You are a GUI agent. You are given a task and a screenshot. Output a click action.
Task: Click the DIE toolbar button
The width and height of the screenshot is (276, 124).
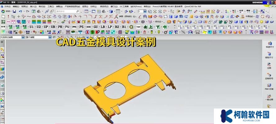click(x=88, y=27)
